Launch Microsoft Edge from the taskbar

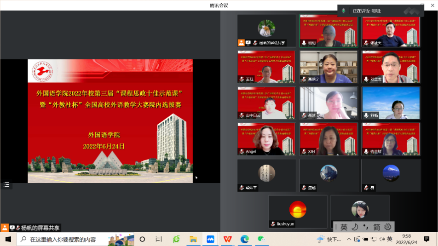tap(244, 239)
